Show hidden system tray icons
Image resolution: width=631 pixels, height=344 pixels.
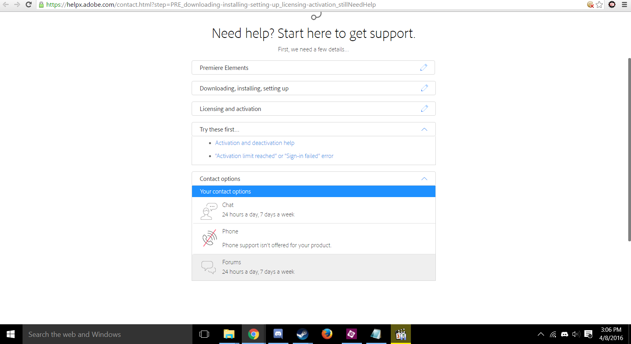click(x=541, y=334)
